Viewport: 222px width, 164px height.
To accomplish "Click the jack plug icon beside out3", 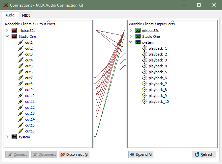I will [x=21, y=54].
